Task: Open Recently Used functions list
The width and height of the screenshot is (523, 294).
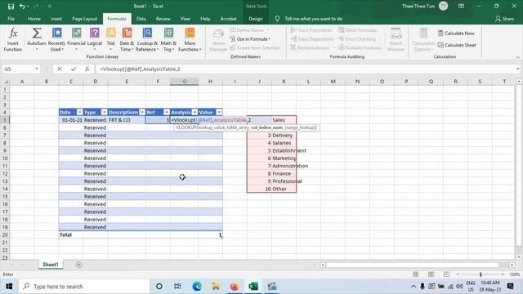Action: click(56, 40)
